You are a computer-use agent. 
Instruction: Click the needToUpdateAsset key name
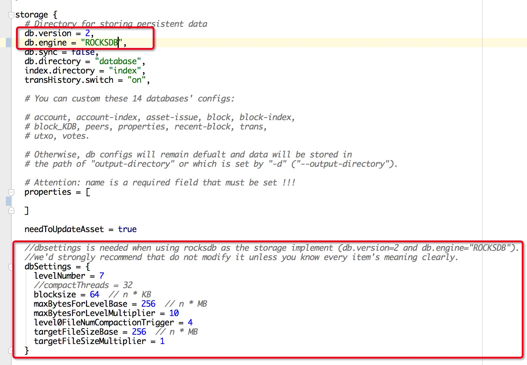pyautogui.click(x=64, y=229)
